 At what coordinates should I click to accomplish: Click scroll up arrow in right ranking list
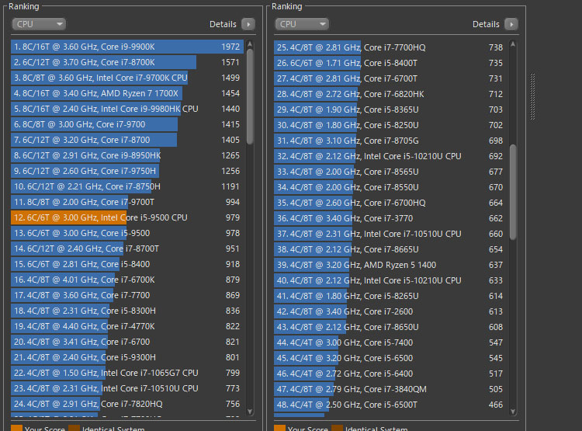coord(513,44)
